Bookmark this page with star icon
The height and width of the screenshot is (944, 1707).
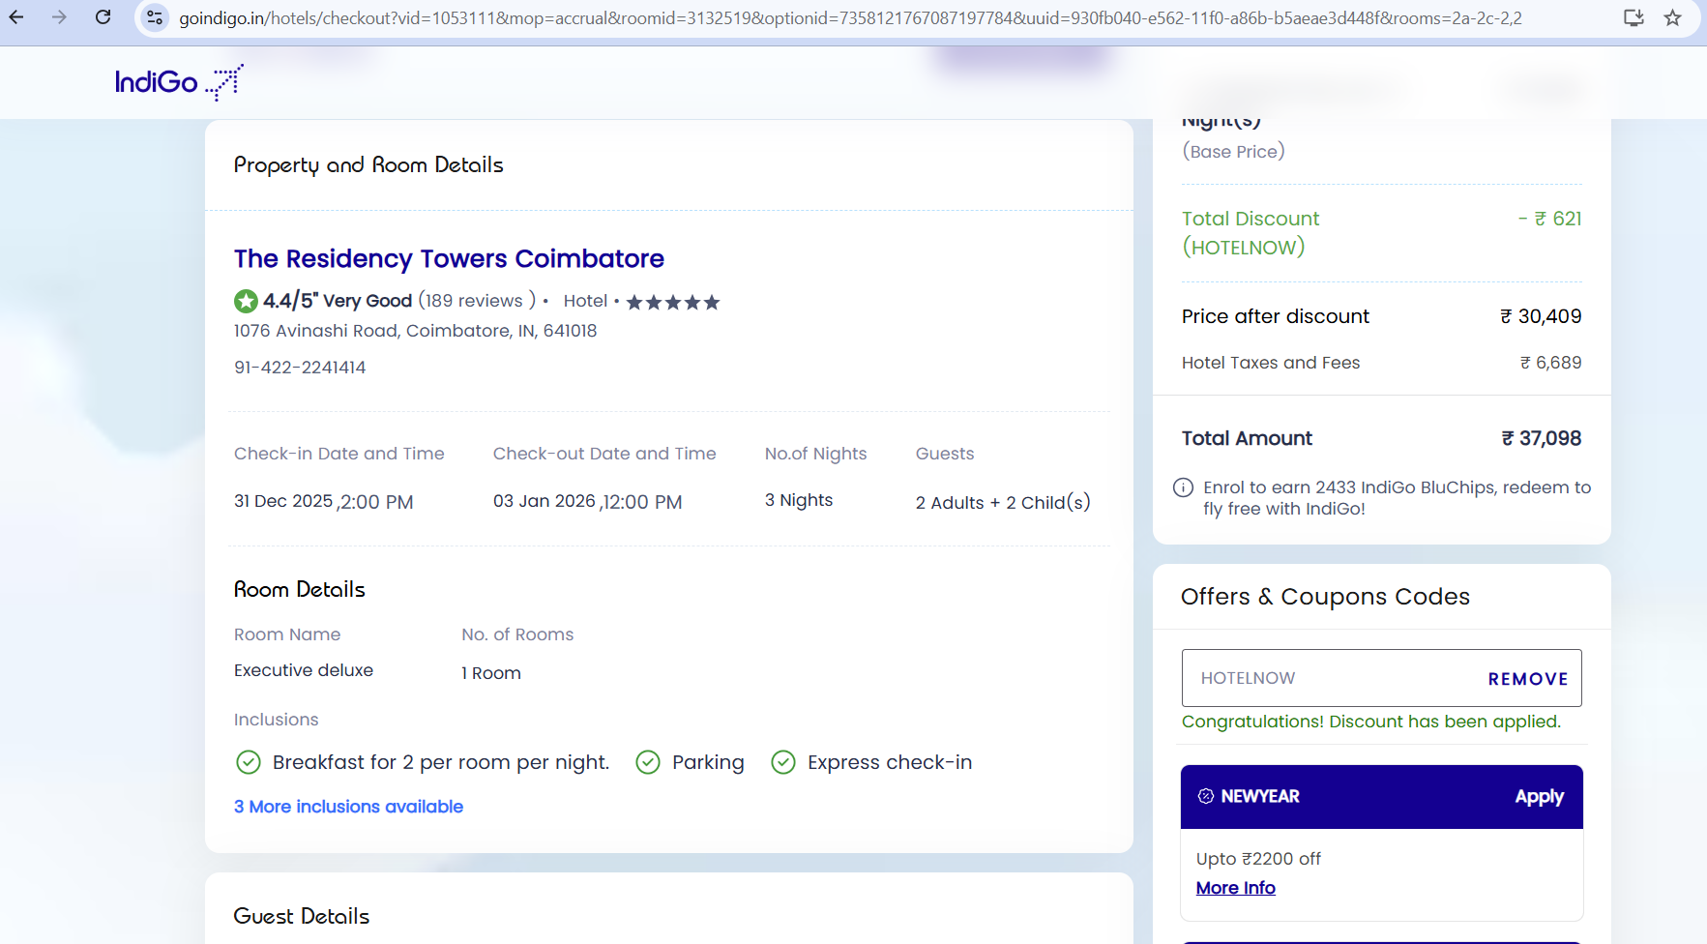coord(1672,17)
